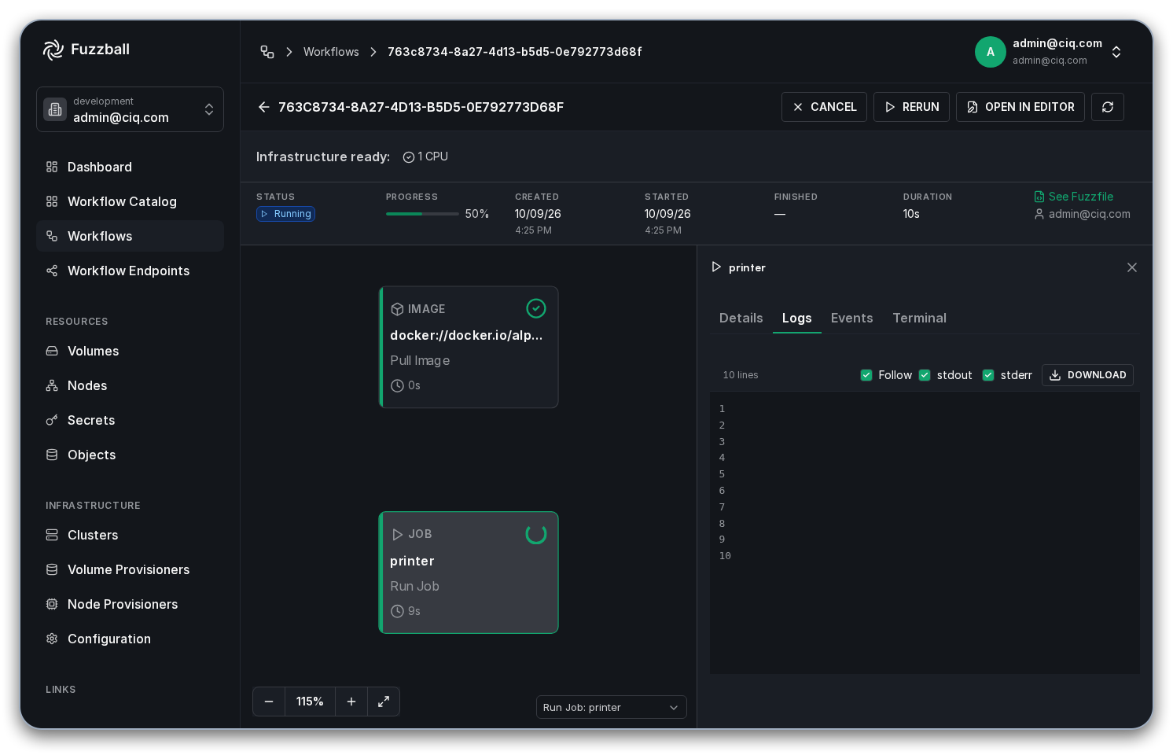
Task: Click the green user avatar A
Action: pyautogui.click(x=991, y=52)
